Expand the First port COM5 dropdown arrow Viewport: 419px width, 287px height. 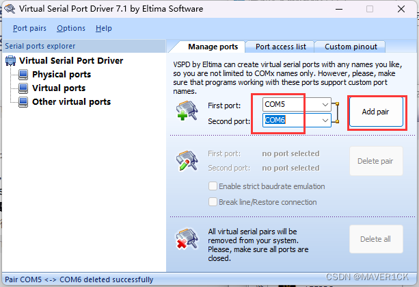click(x=325, y=104)
